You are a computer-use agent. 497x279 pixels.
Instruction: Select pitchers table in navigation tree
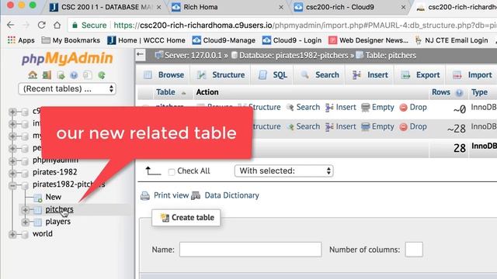(x=59, y=209)
